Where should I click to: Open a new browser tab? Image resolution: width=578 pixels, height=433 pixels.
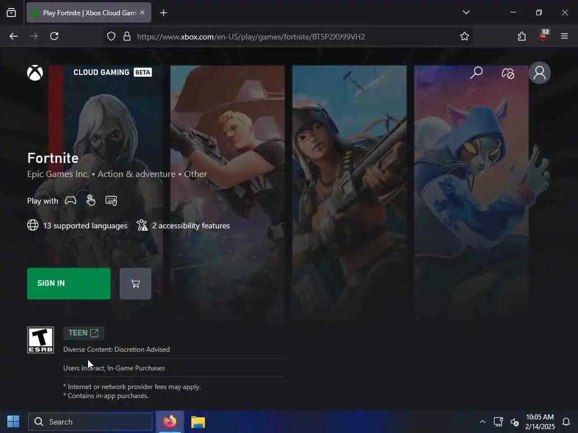(x=163, y=13)
